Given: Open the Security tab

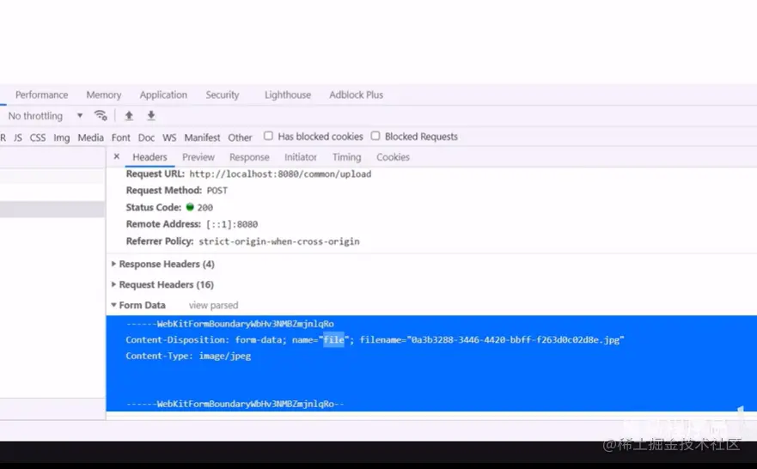Looking at the screenshot, I should 223,94.
